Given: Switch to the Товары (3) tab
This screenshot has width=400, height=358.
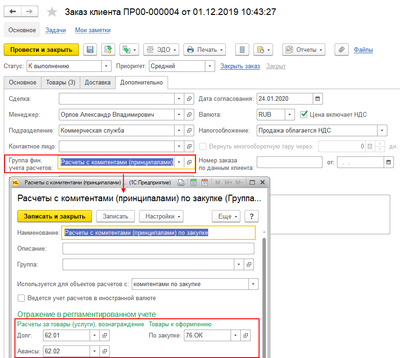Looking at the screenshot, I should tap(61, 83).
